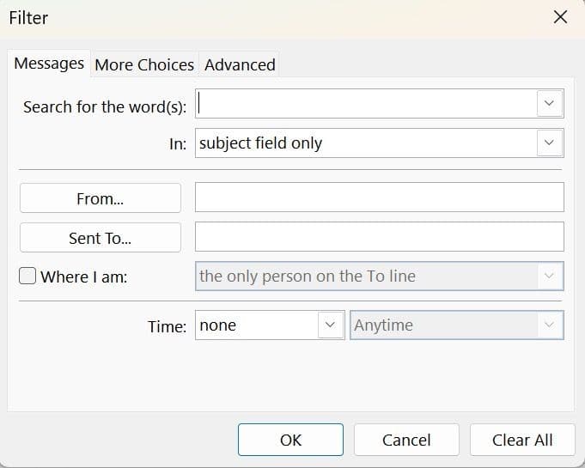The height and width of the screenshot is (468, 585).
Task: Focus the From text input field
Action: coord(379,198)
